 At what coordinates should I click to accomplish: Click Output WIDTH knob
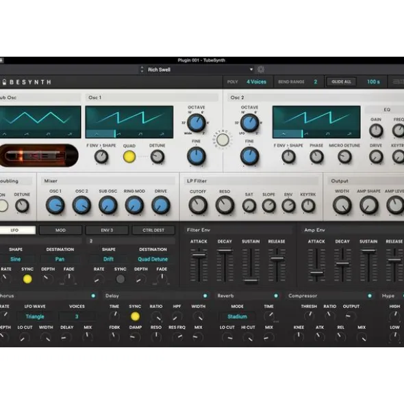coord(342,205)
